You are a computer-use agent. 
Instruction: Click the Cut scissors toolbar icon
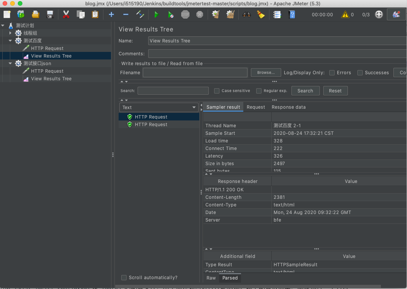point(66,15)
